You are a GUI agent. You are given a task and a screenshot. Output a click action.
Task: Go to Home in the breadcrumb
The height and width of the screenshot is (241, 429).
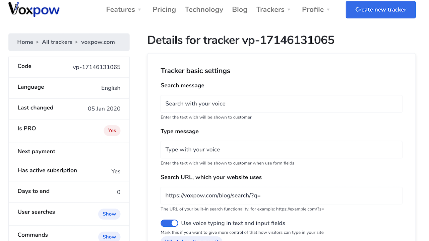[25, 42]
